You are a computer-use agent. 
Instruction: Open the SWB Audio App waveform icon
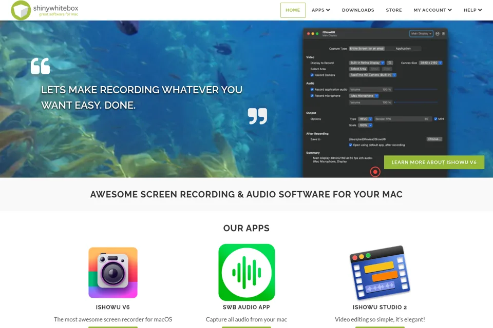tap(246, 272)
